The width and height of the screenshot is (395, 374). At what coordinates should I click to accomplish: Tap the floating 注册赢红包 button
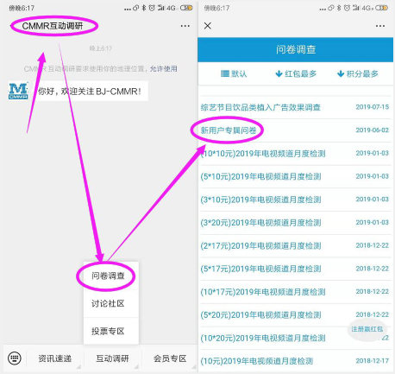367,329
